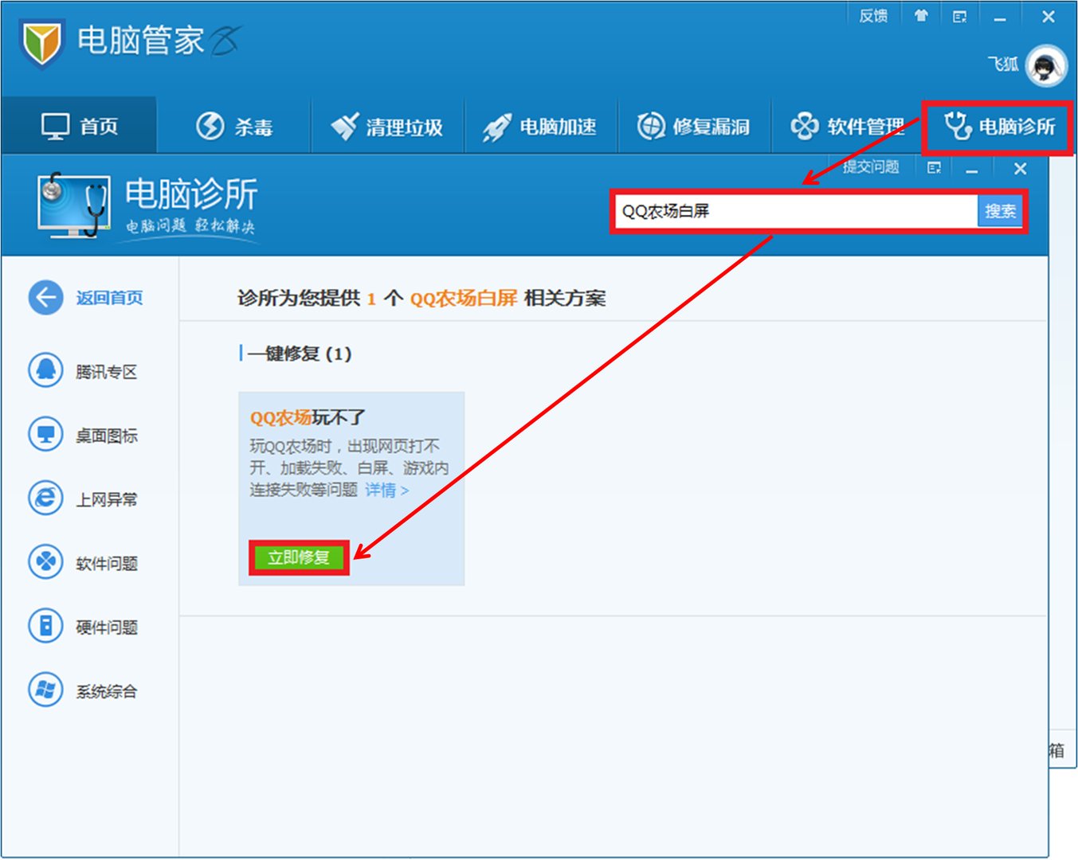This screenshot has height=860, width=1078.
Task: Click the QQ农场玩不了 card title
Action: (x=308, y=417)
